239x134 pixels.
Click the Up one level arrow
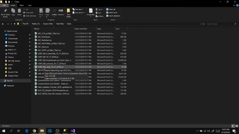click(x=15, y=24)
